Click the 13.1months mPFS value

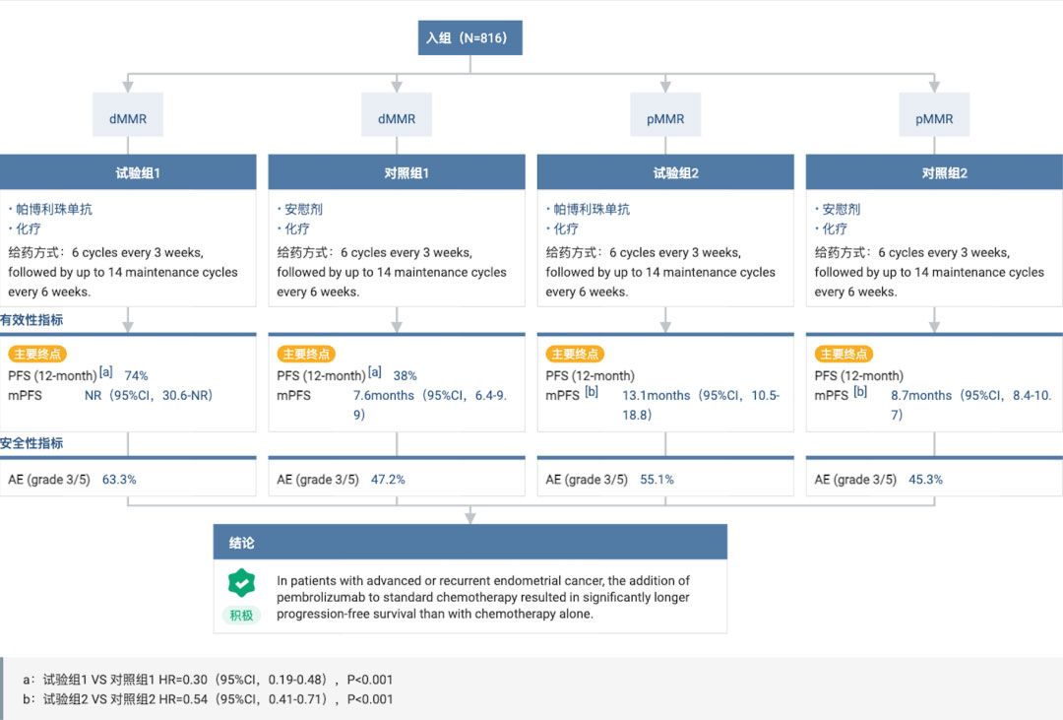[657, 395]
